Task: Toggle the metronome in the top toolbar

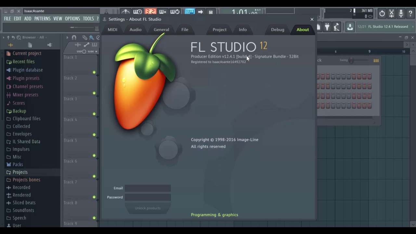Action: coord(126,12)
